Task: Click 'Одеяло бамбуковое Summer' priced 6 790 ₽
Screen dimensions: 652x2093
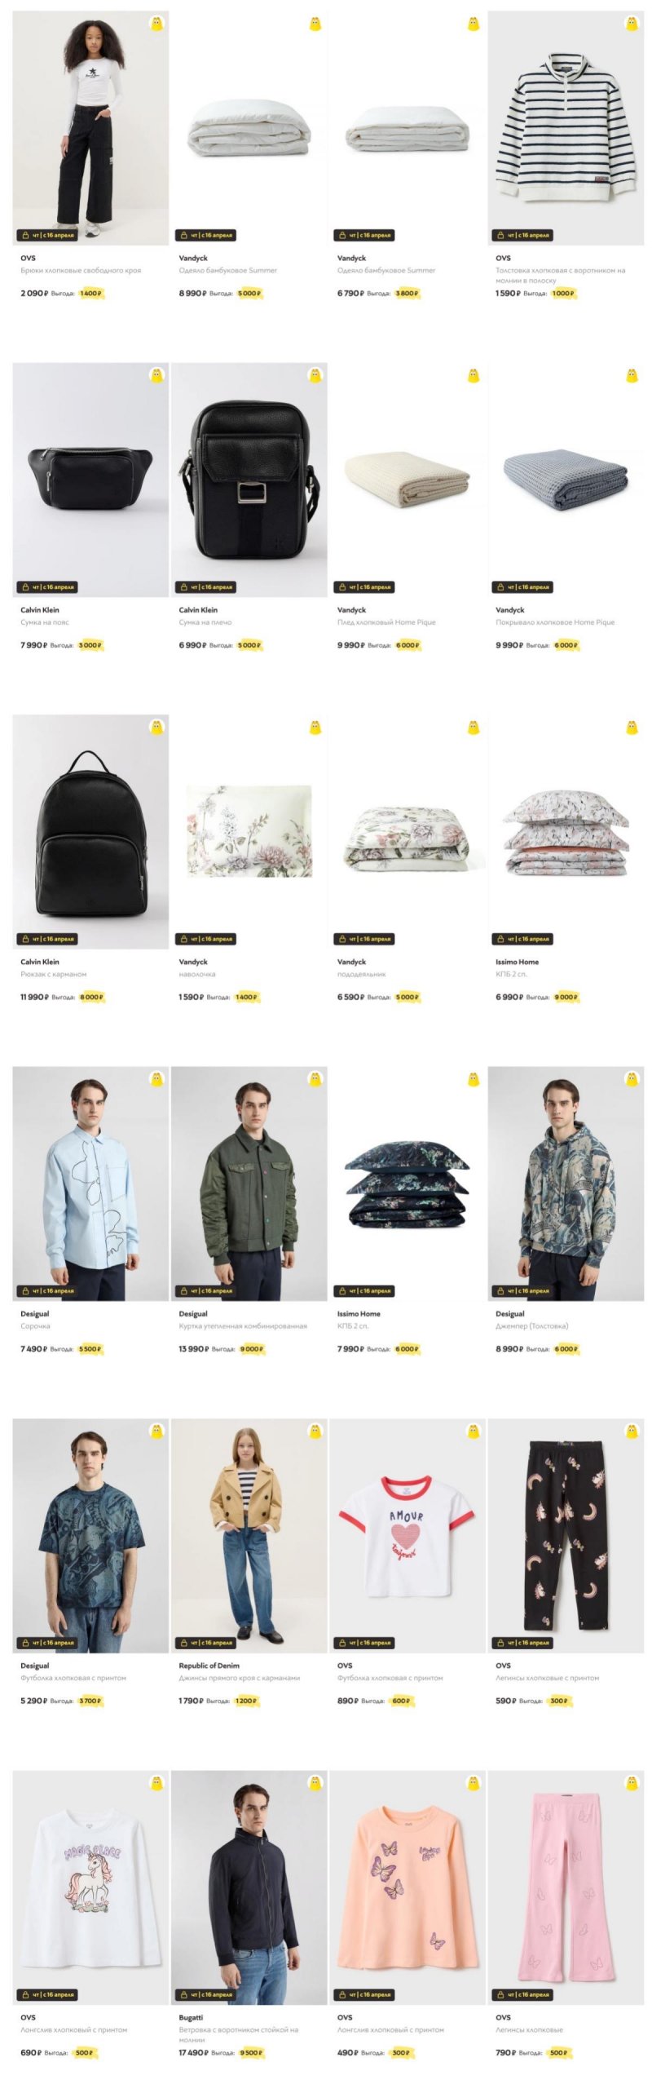Action: (386, 270)
